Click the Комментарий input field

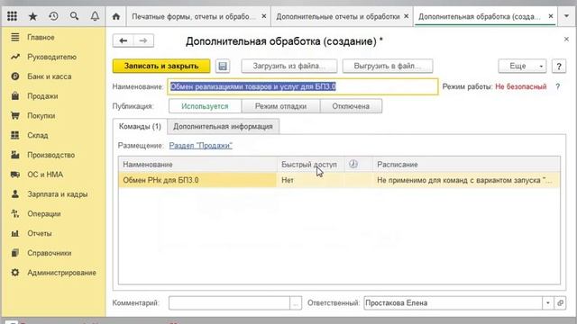point(229,303)
